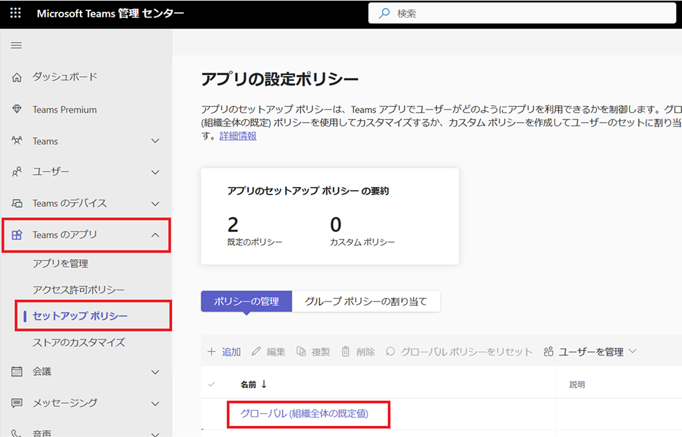Click the plus icon beside 追加

(211, 351)
